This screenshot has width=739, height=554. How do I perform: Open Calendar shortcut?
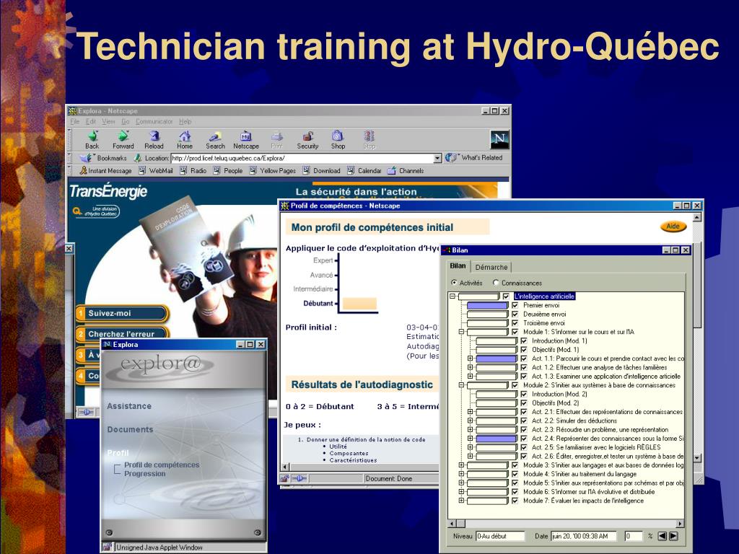[364, 170]
